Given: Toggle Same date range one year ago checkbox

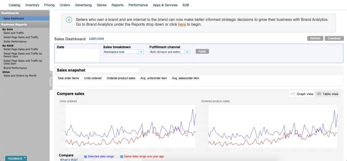Looking at the screenshot, I should coord(122,157).
